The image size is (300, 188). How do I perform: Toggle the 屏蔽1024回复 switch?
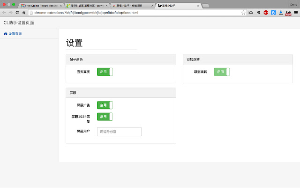click(x=105, y=117)
